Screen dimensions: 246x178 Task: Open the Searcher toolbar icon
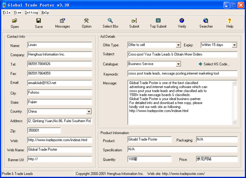tap(206, 21)
